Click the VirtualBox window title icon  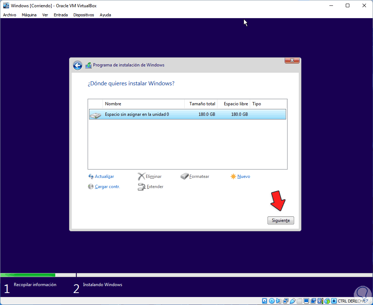coord(6,5)
